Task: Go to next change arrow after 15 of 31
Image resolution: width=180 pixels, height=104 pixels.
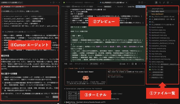Action: click(125, 7)
